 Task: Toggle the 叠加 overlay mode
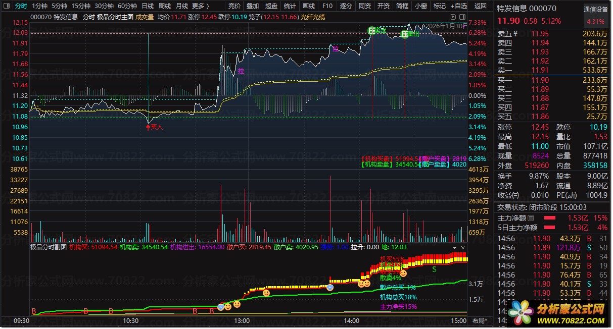click(x=252, y=6)
